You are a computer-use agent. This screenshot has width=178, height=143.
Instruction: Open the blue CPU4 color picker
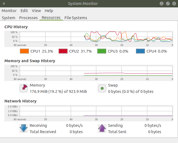140,51
